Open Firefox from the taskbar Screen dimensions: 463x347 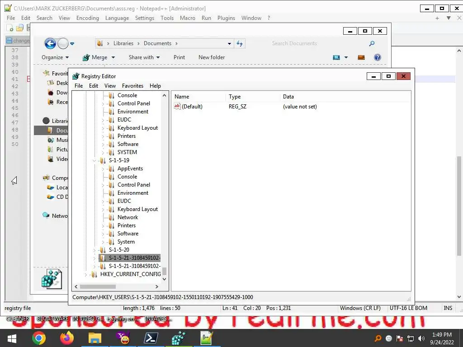pos(67,338)
